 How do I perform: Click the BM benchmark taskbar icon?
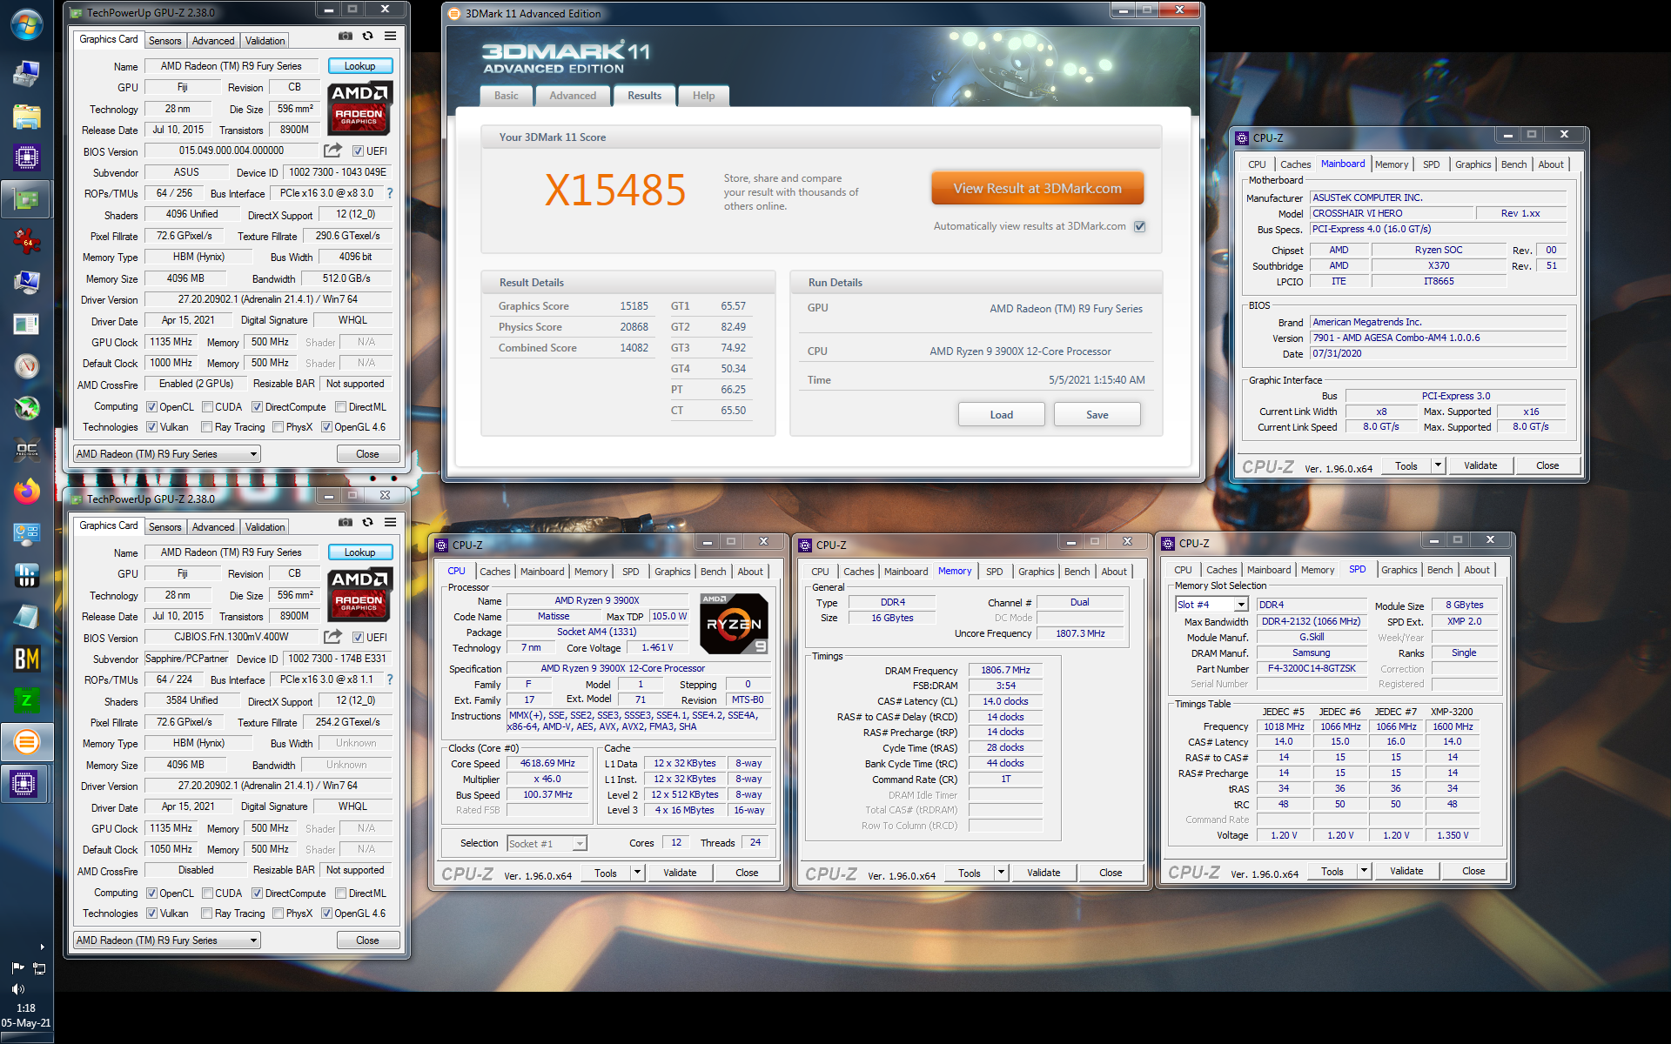pos(26,659)
